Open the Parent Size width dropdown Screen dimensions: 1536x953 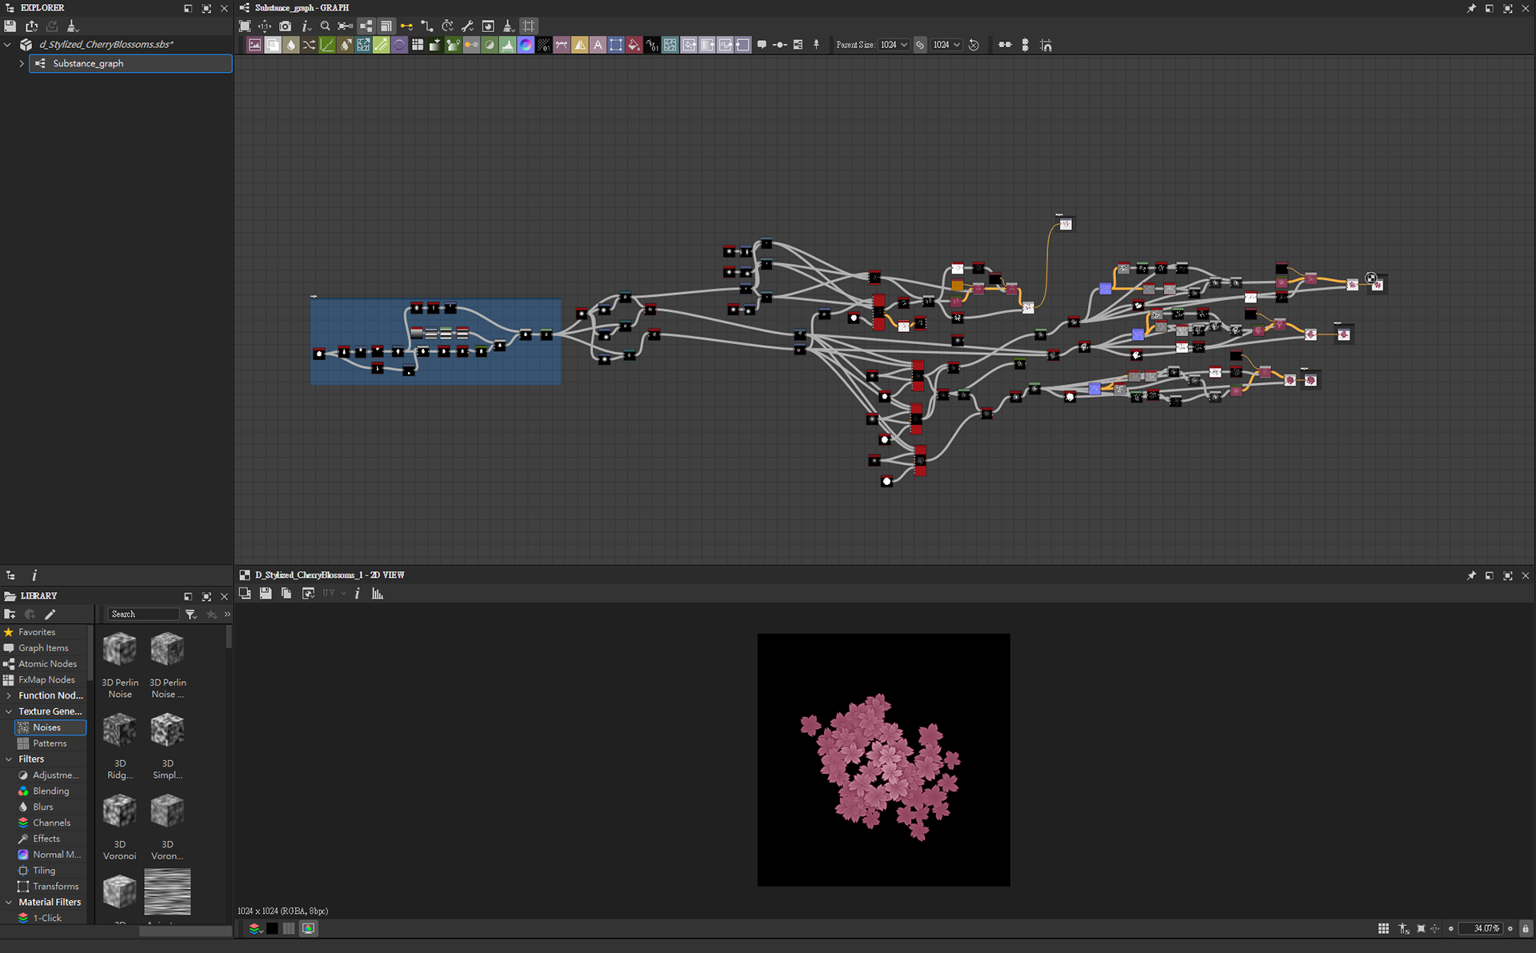click(x=894, y=45)
